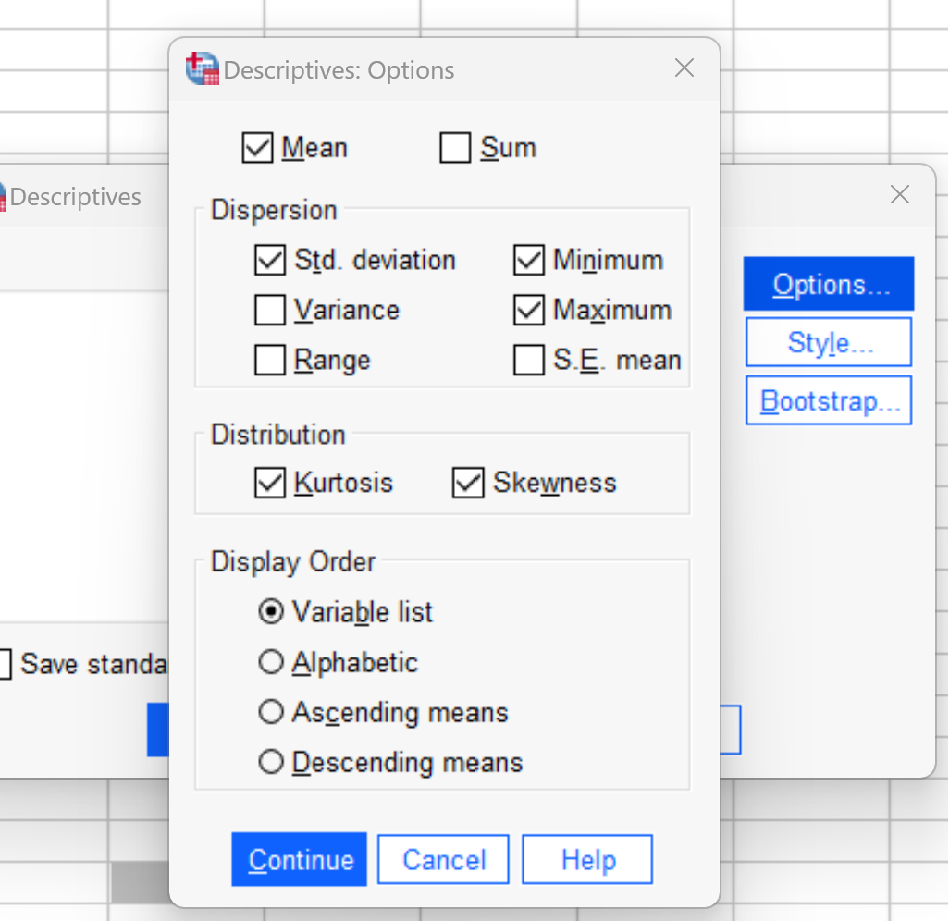
Task: Uncheck the Kurtosis option
Action: pos(269,482)
